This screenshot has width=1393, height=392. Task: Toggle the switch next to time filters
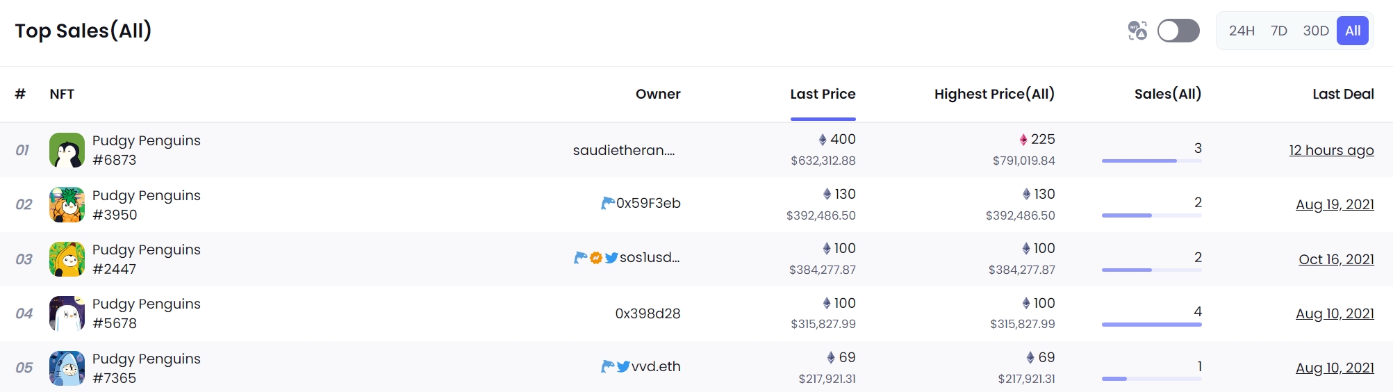[1178, 31]
